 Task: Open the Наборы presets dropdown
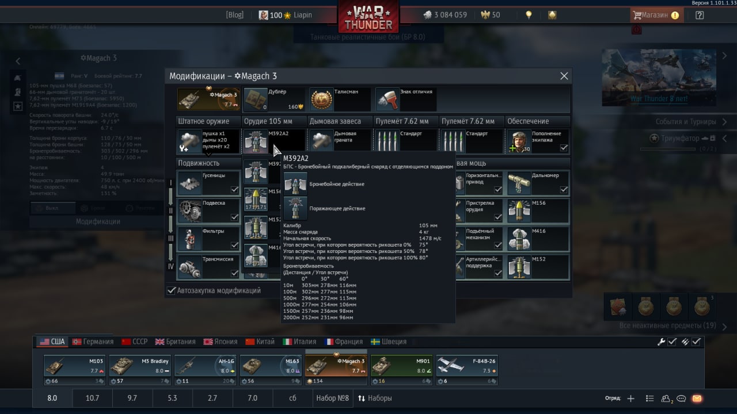pos(375,398)
